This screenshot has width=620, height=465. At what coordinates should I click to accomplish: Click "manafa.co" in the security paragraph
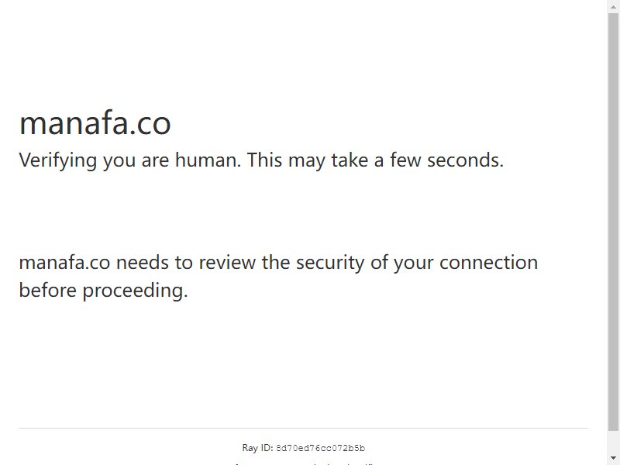(64, 263)
